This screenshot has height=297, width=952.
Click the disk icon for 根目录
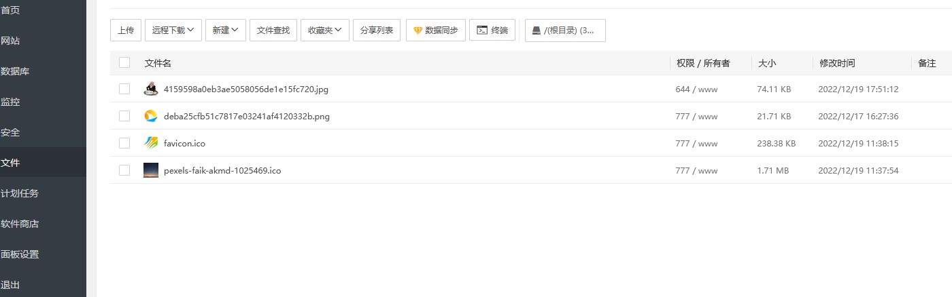pyautogui.click(x=537, y=31)
